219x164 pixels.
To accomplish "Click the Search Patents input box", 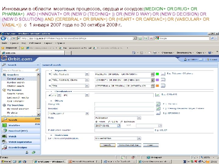I will tap(19, 70).
